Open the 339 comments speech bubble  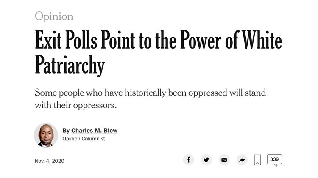(274, 160)
